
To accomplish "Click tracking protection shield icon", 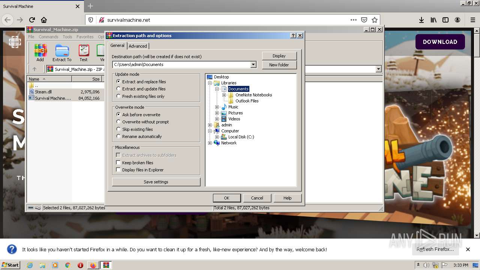I will [x=90, y=20].
